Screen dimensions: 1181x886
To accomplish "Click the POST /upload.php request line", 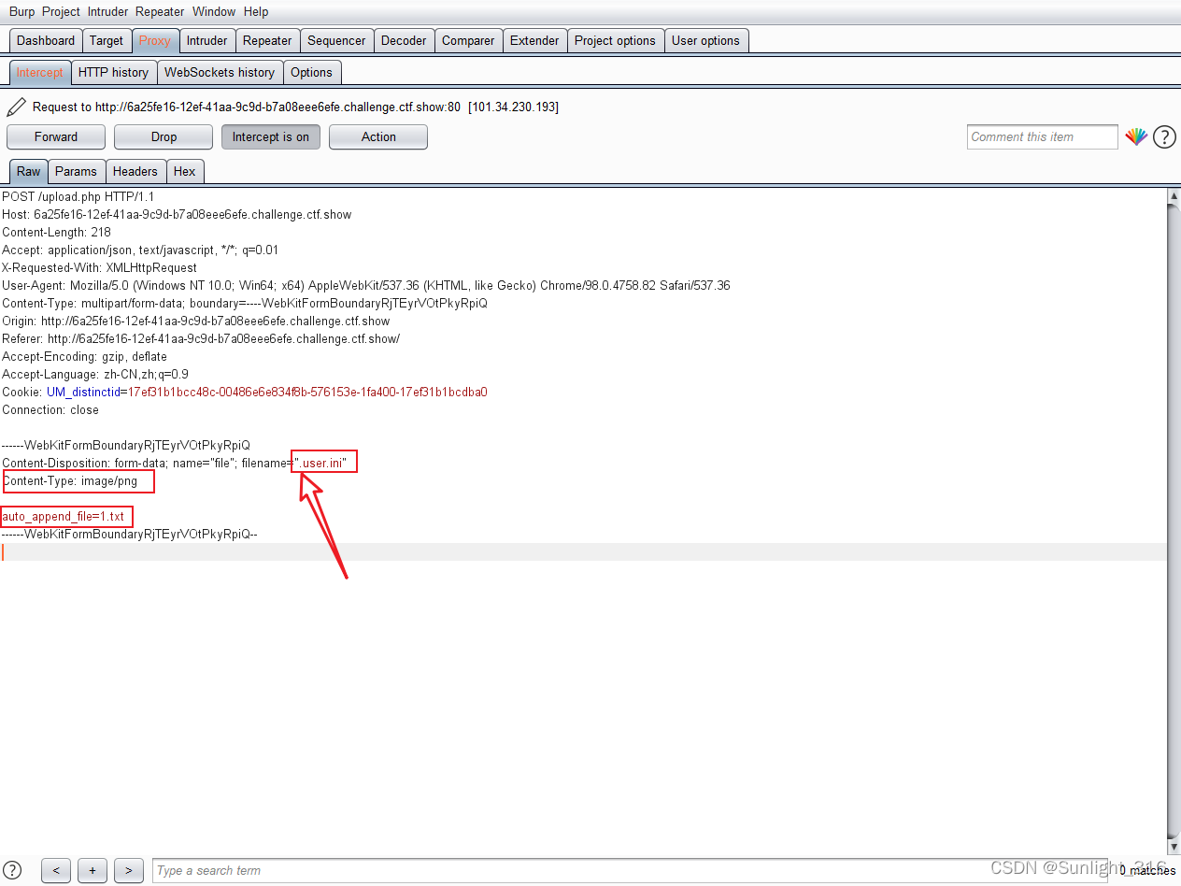I will point(78,196).
